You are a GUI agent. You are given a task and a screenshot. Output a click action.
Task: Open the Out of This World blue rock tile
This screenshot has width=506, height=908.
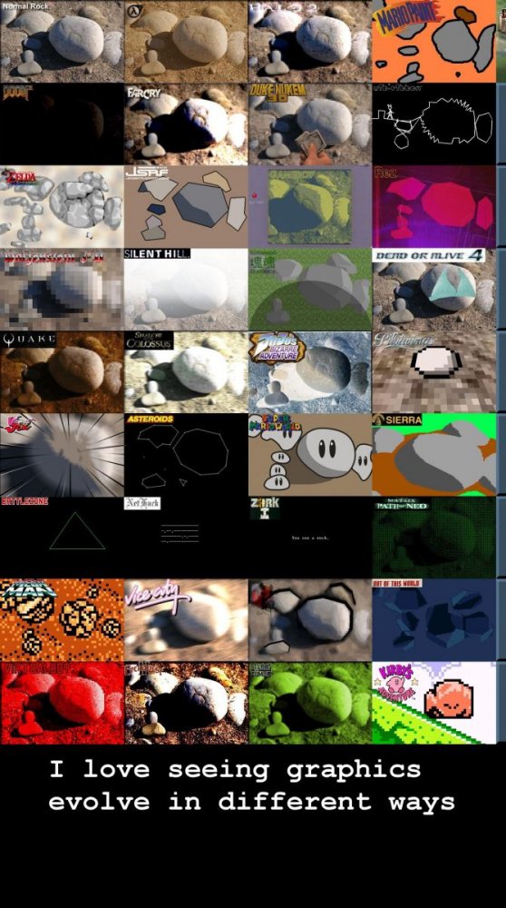[x=434, y=620]
